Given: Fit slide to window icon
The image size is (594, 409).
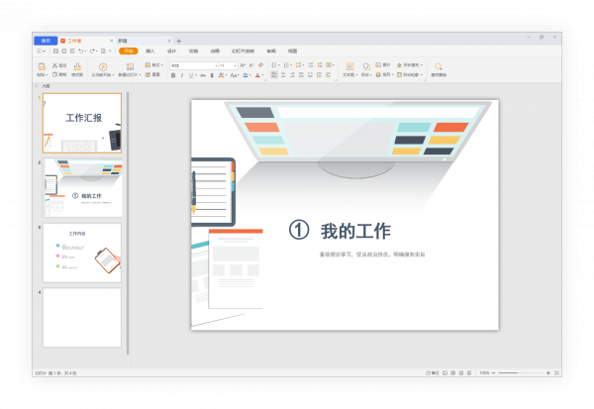Looking at the screenshot, I should tap(556, 373).
